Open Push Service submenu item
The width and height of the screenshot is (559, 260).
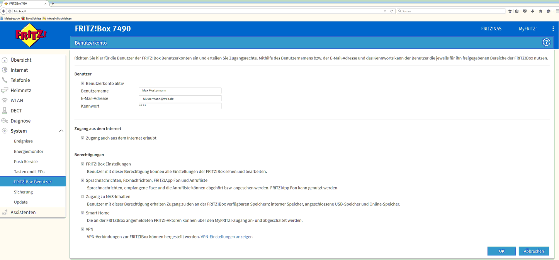coord(25,161)
